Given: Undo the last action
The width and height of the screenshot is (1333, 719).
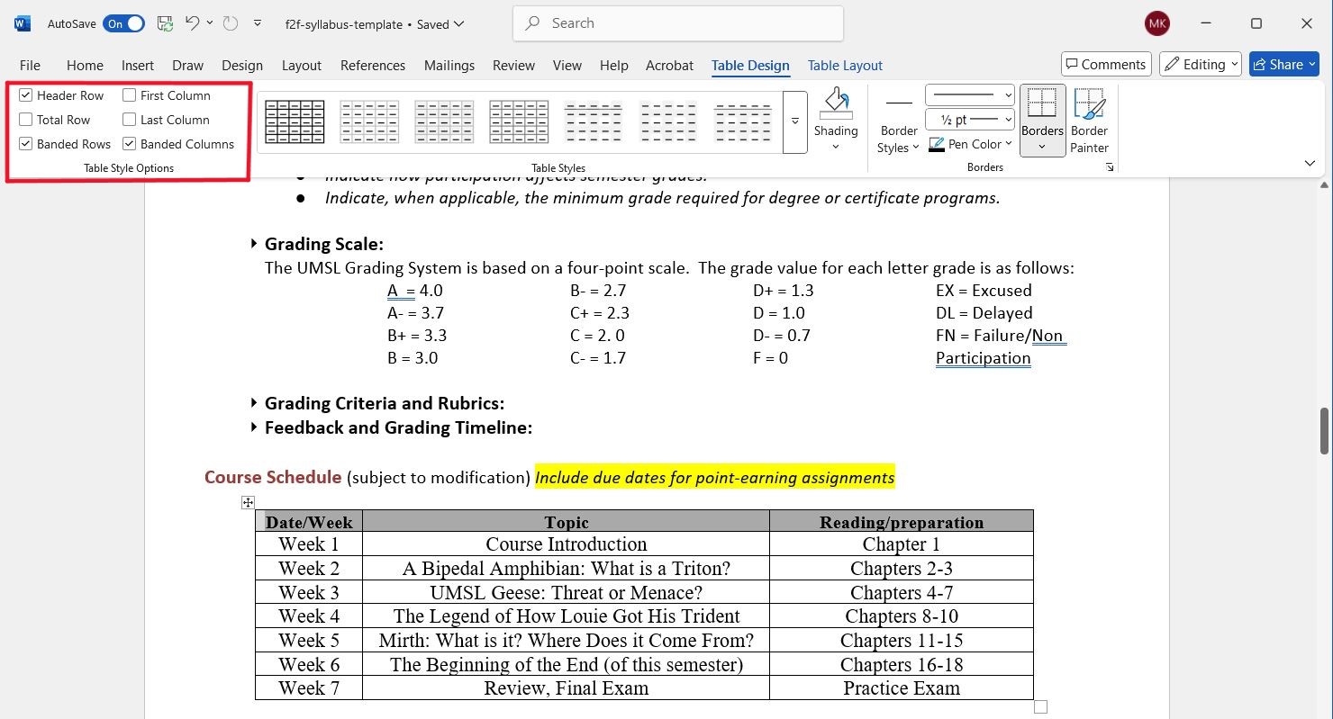Looking at the screenshot, I should (x=192, y=23).
